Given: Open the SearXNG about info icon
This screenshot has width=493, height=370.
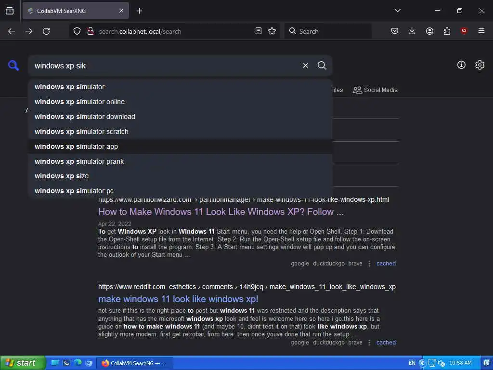Looking at the screenshot, I should [x=461, y=65].
